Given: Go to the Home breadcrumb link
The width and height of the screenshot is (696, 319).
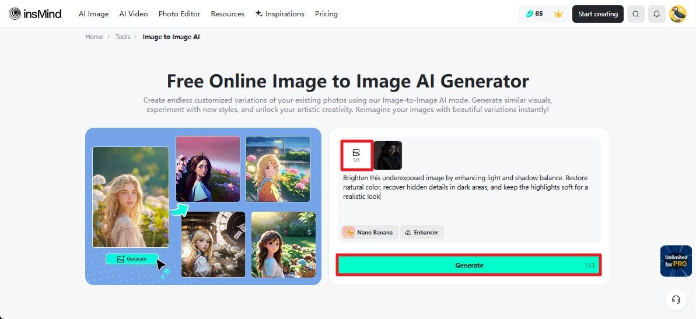Looking at the screenshot, I should tap(94, 37).
